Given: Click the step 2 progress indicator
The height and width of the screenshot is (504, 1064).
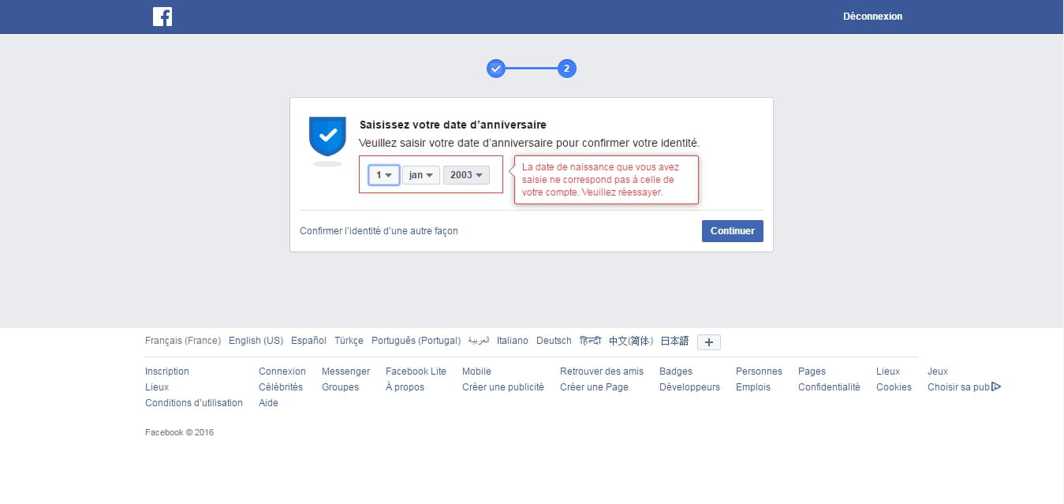Looking at the screenshot, I should (566, 69).
